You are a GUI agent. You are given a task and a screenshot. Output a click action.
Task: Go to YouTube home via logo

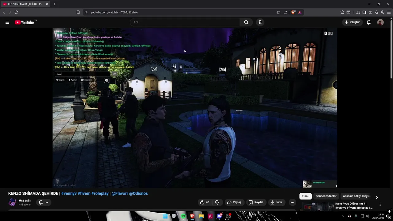tap(24, 22)
